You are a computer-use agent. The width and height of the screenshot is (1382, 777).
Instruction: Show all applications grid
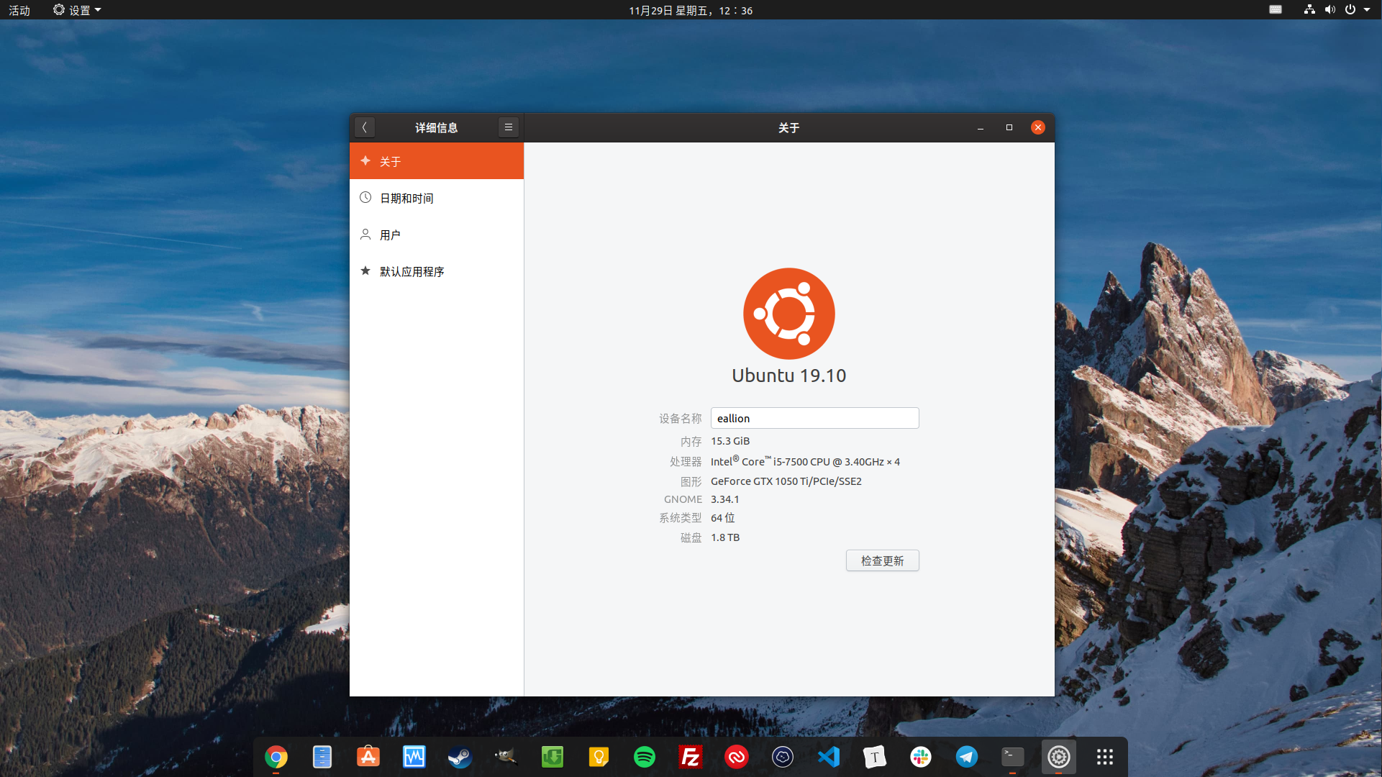tap(1105, 757)
